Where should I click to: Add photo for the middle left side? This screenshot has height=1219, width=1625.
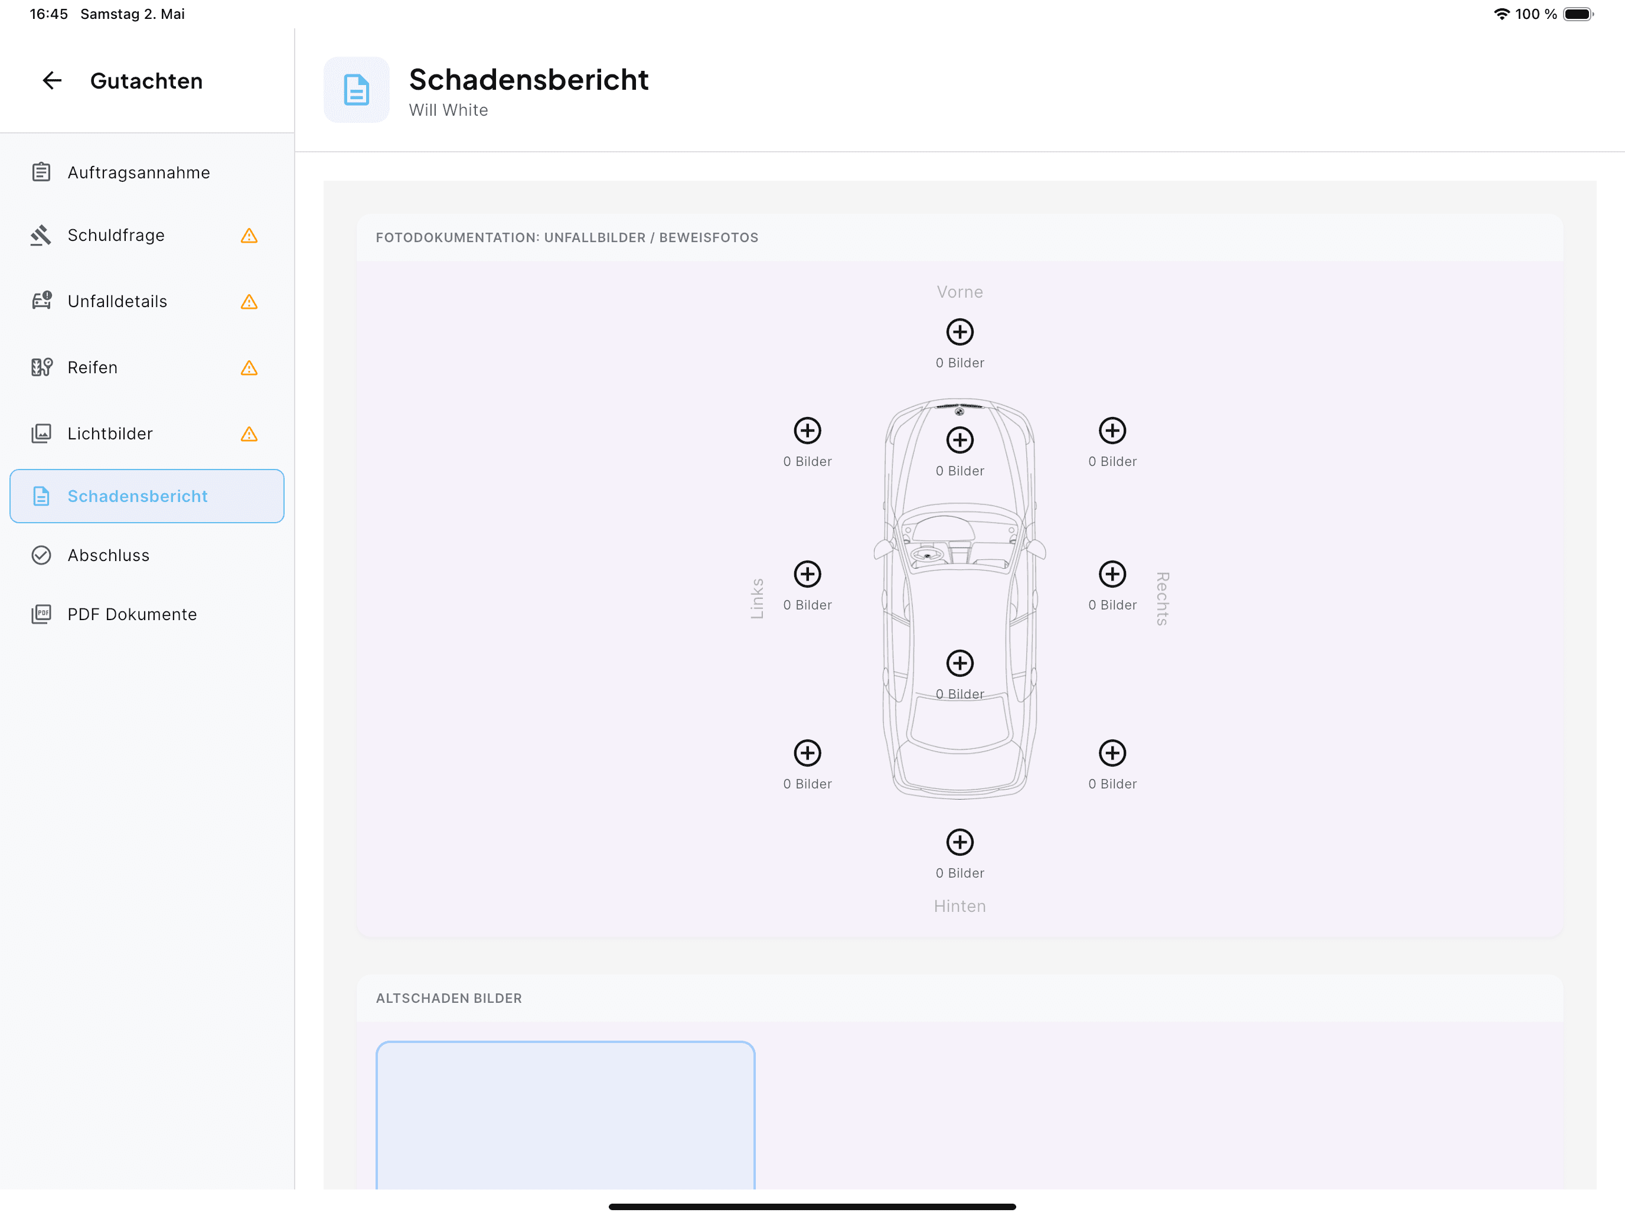coord(807,574)
